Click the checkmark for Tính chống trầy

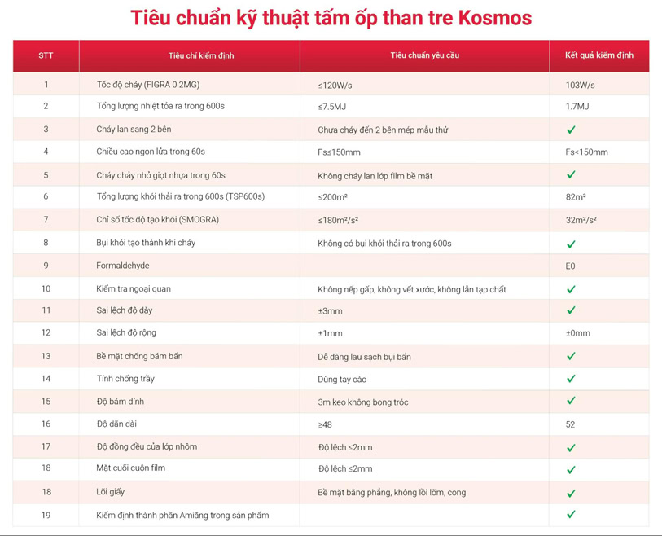[x=571, y=379]
